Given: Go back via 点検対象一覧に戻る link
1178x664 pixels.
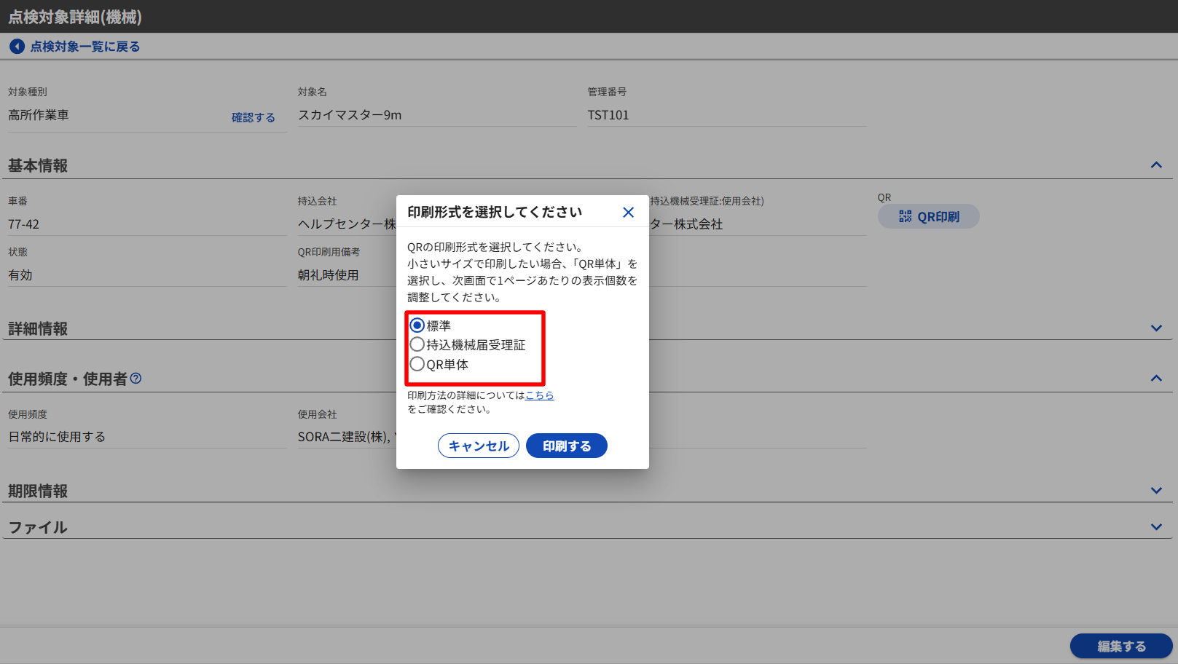Looking at the screenshot, I should coord(85,47).
